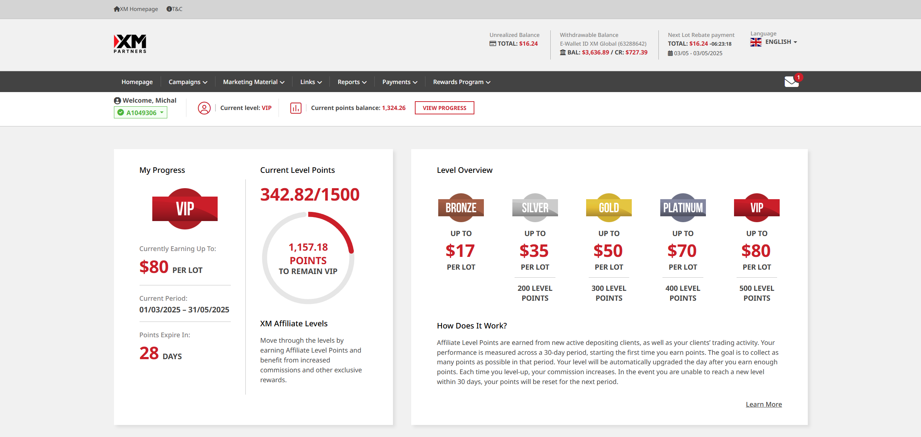This screenshot has height=437, width=921.
Task: Click the circular points progress ring
Action: (308, 258)
